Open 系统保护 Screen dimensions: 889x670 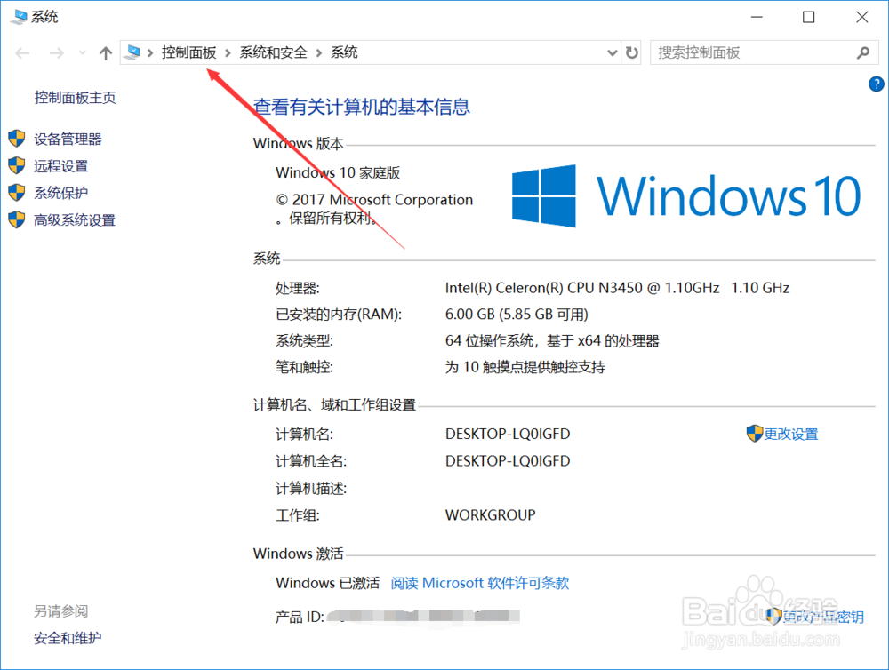pos(60,193)
